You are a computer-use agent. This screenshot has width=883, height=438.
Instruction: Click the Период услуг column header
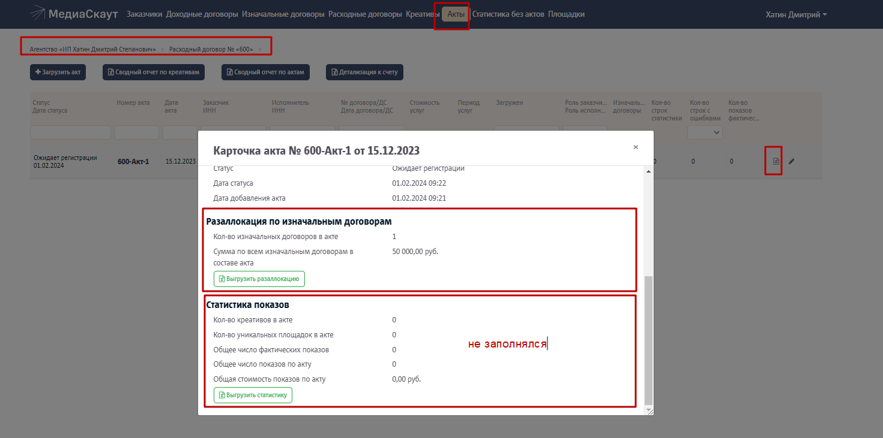pyautogui.click(x=469, y=106)
